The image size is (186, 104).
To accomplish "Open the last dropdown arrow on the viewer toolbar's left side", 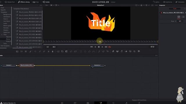I will point(58,5).
